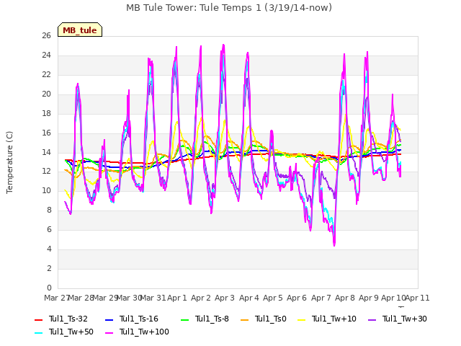Screen dimensions: 461x346
Task: Click the 6 y-axis tick label
Action: coord(49,230)
